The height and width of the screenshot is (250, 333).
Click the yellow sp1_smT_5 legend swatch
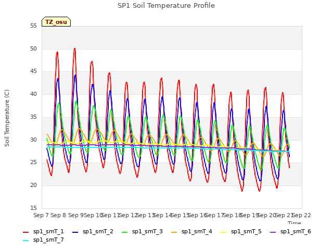point(223,232)
